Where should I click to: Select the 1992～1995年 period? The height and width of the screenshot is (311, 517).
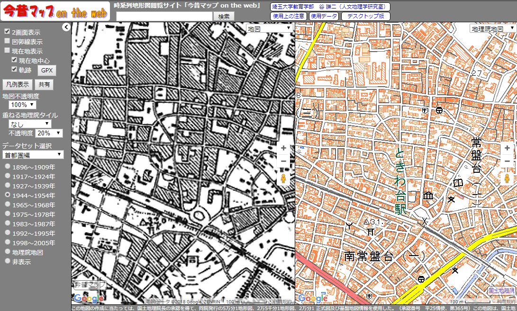tap(7, 232)
